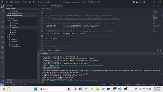Image resolution: width=163 pixels, height=92 pixels.
Task: Open the Selection menu
Action: point(18,2)
